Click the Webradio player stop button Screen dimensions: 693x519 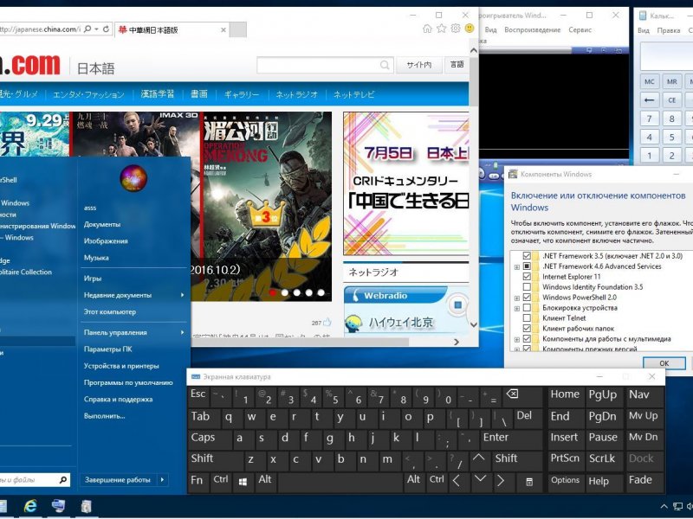[x=458, y=305]
